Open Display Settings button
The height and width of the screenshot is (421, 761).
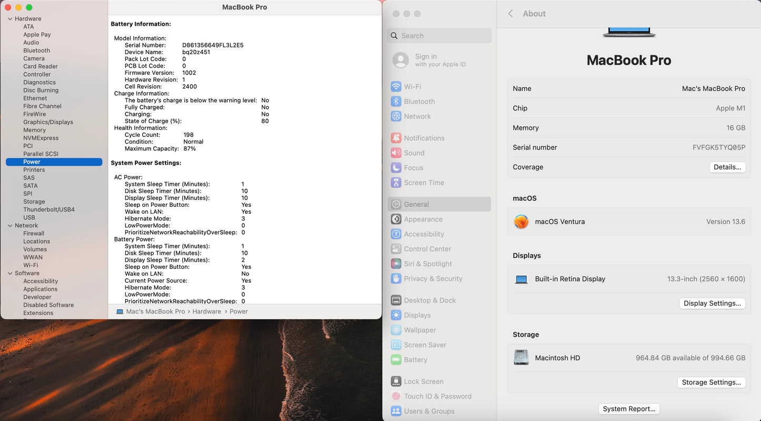coord(712,303)
